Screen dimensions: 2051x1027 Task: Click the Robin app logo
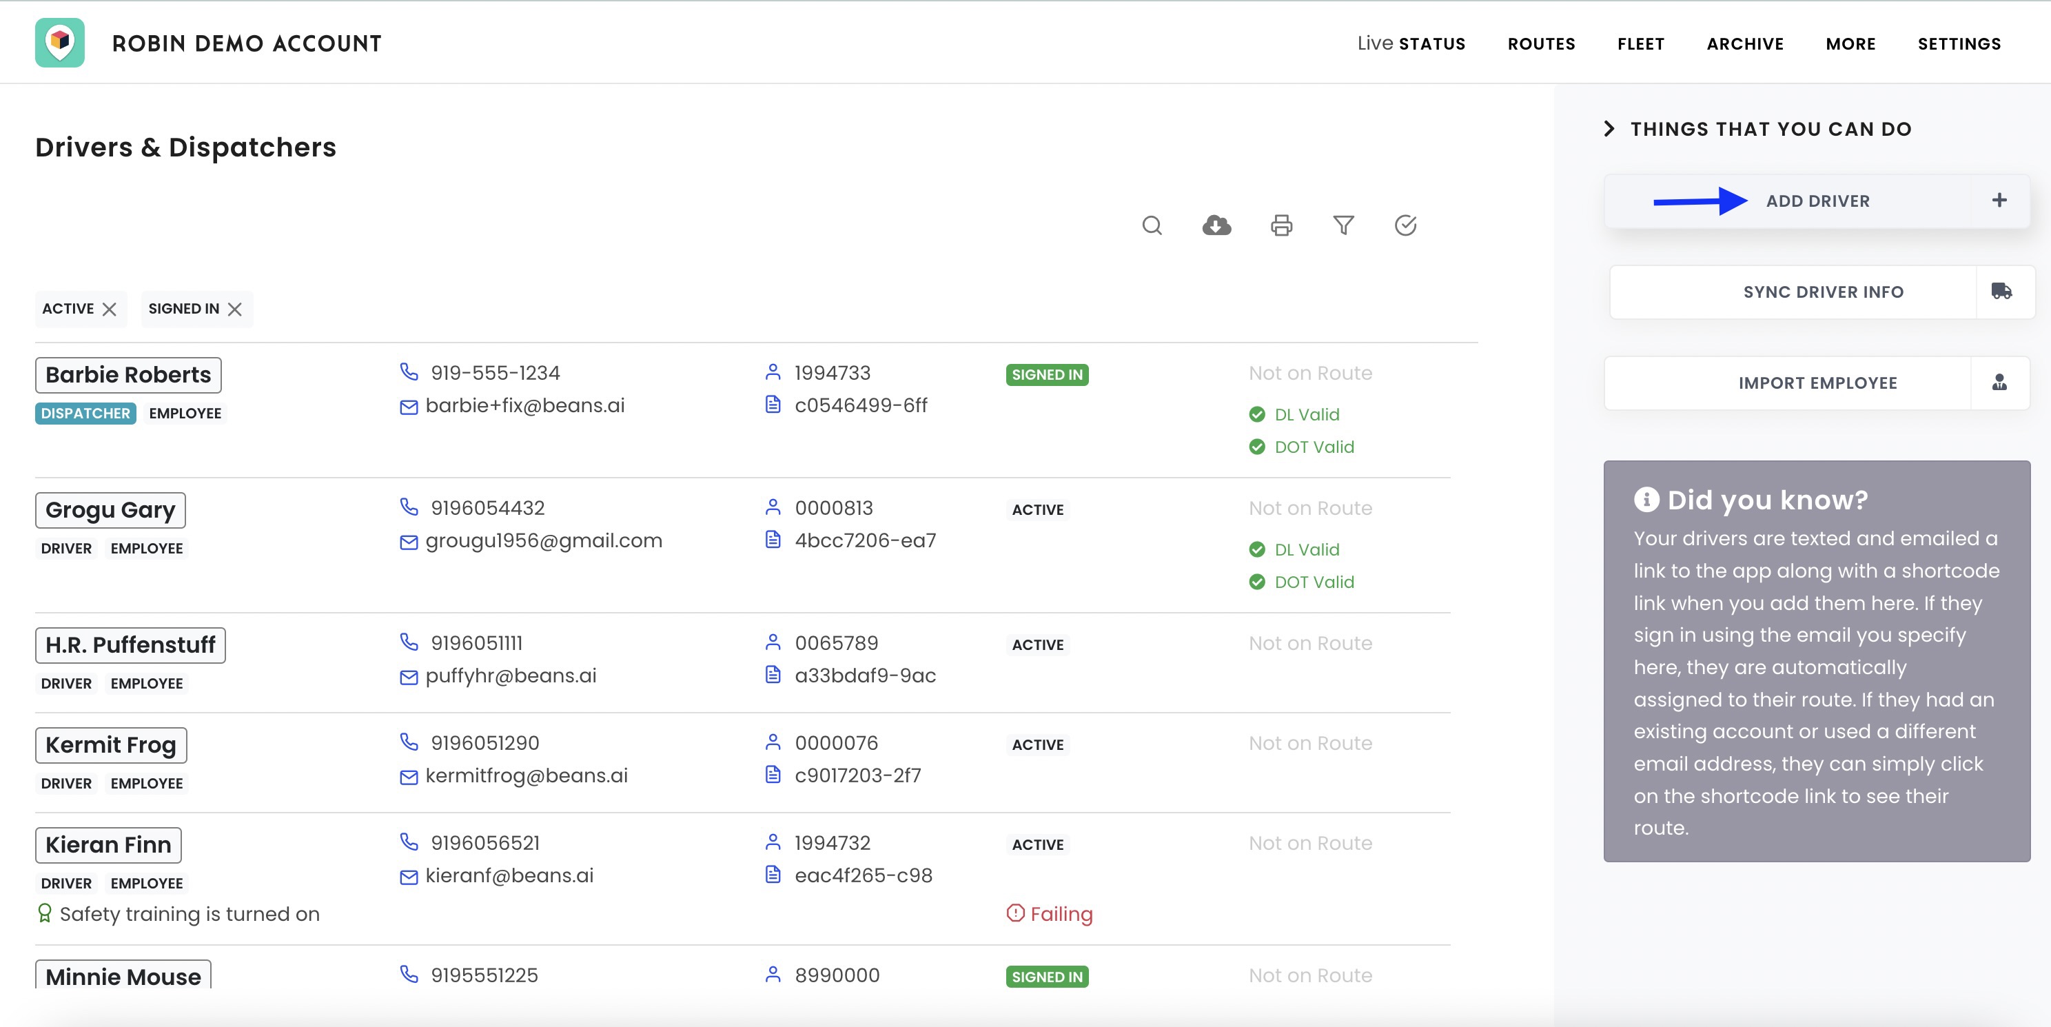point(60,42)
